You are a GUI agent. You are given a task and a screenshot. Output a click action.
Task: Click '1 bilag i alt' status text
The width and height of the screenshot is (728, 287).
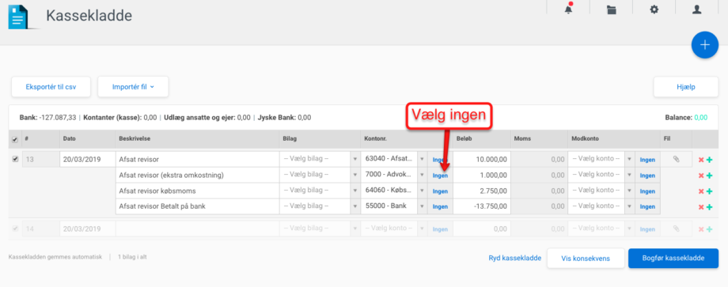coord(132,256)
